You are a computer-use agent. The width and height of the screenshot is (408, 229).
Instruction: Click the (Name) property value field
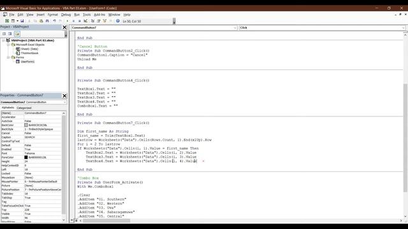[x=43, y=113]
